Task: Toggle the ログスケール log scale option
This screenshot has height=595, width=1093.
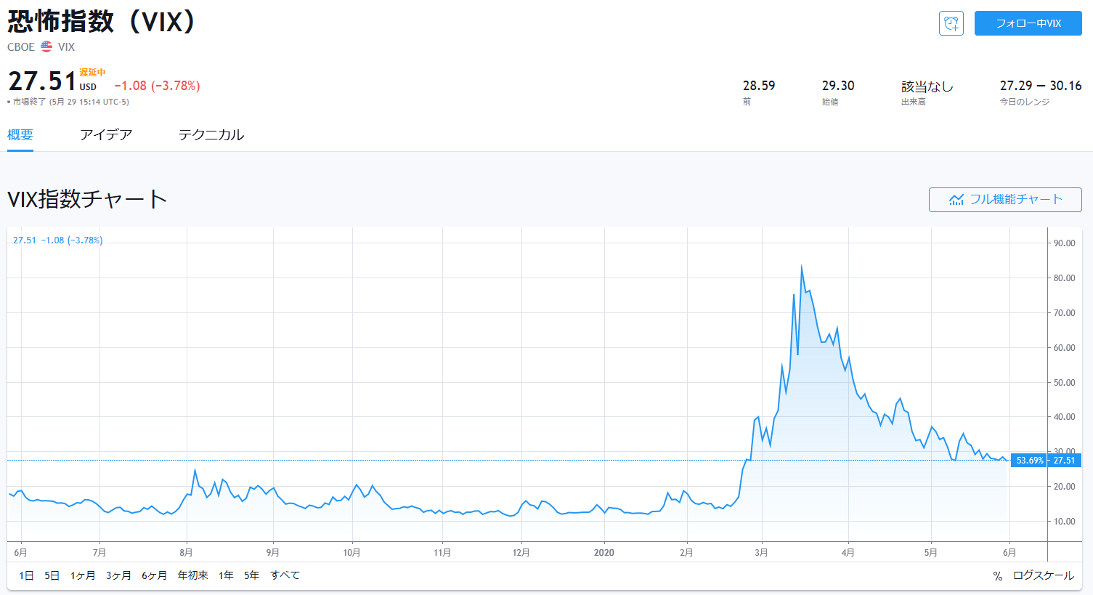Action: coord(1043,575)
